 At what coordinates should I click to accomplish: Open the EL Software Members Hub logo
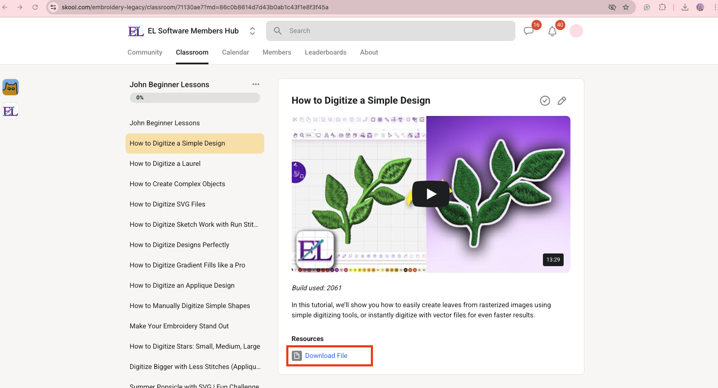(x=136, y=31)
